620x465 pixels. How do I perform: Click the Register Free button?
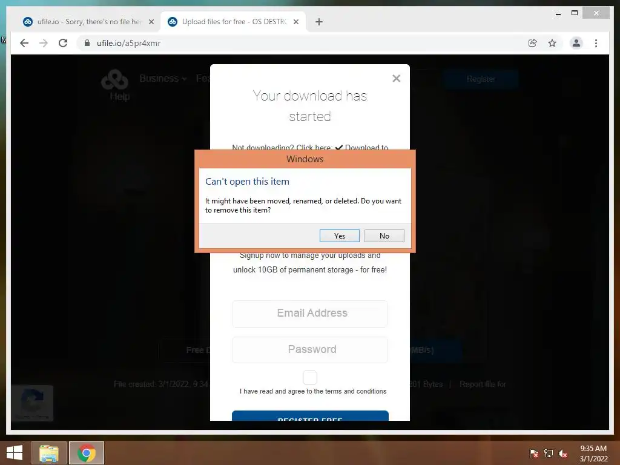point(310,416)
